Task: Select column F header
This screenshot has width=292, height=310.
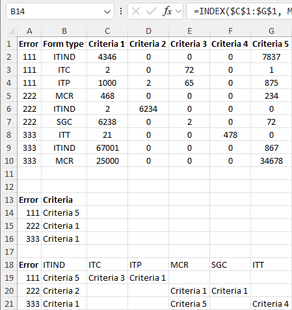Action: [x=230, y=31]
